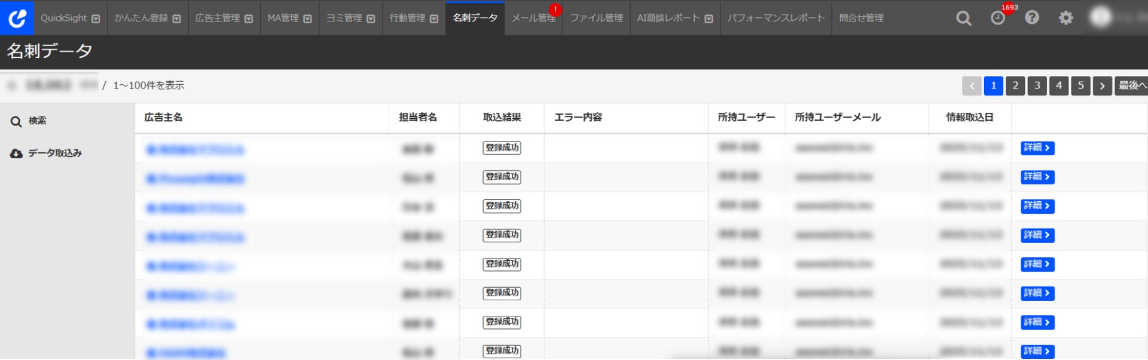Click 登録成功 status in third row
The width and height of the screenshot is (1148, 360).
502,206
